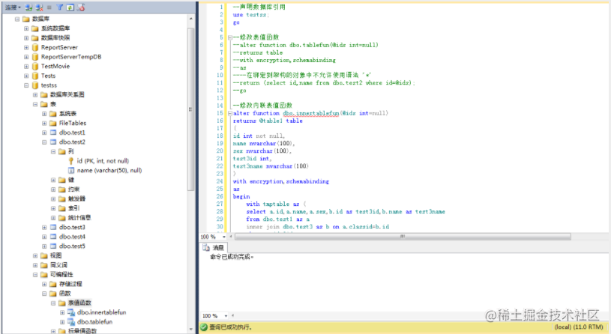Click the (local) (11.0 RTM) status entry

click(579, 327)
